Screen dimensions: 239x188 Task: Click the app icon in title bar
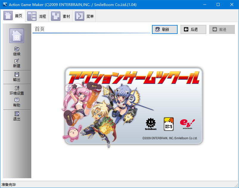tap(5, 4)
